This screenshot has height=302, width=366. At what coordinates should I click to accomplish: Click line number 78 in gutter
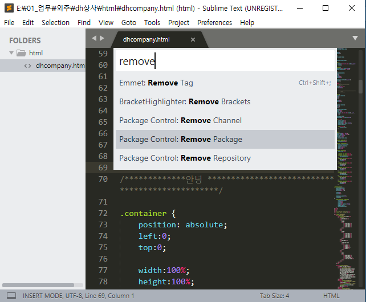[103, 281]
